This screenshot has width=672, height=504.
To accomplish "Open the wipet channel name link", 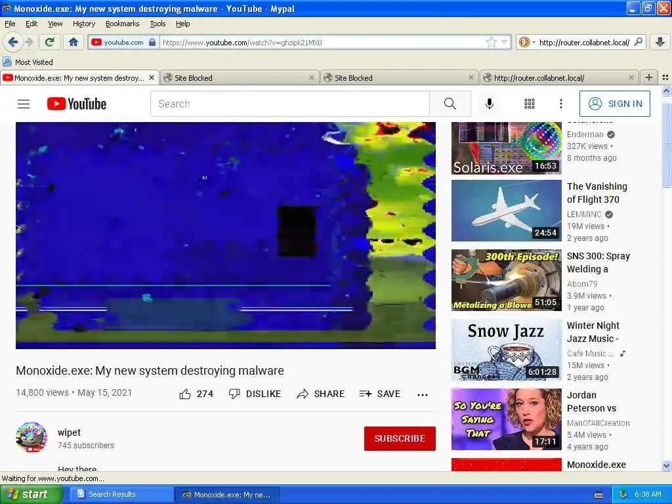I will [x=69, y=432].
